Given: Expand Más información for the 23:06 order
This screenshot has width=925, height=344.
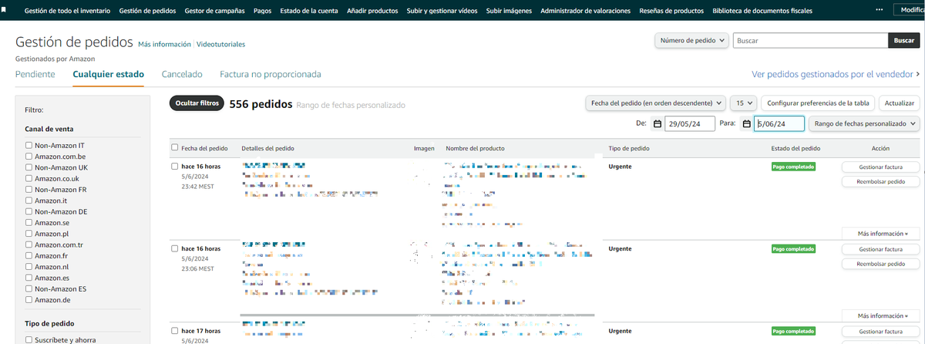Looking at the screenshot, I should click(883, 315).
